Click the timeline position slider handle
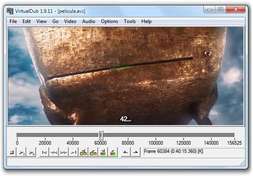Viewport: 253px width, 176px height. click(x=101, y=135)
